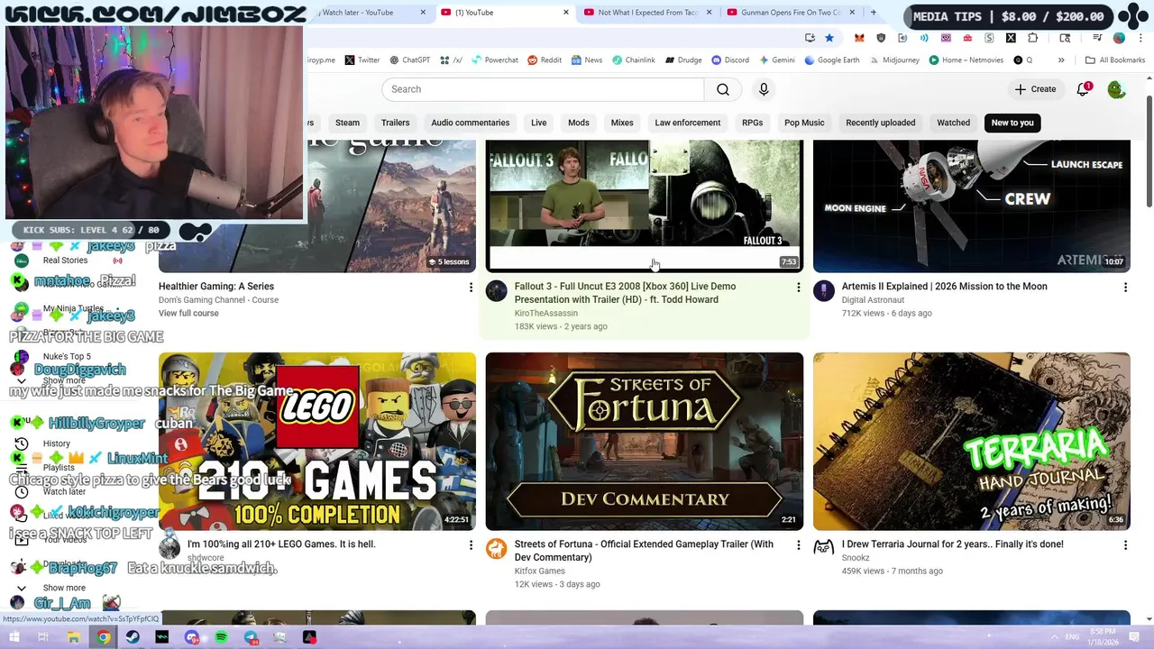Click the search magnifier button
The width and height of the screenshot is (1154, 649).
(723, 89)
